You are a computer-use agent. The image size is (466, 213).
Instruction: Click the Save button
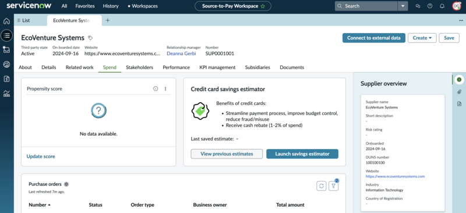point(449,38)
